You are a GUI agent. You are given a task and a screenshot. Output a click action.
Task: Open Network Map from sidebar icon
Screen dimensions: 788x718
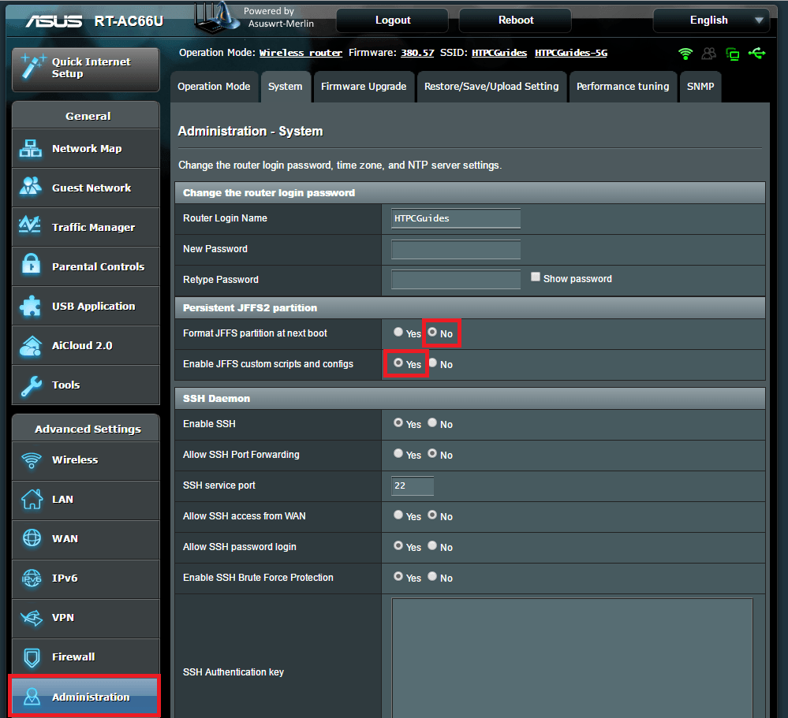click(32, 148)
